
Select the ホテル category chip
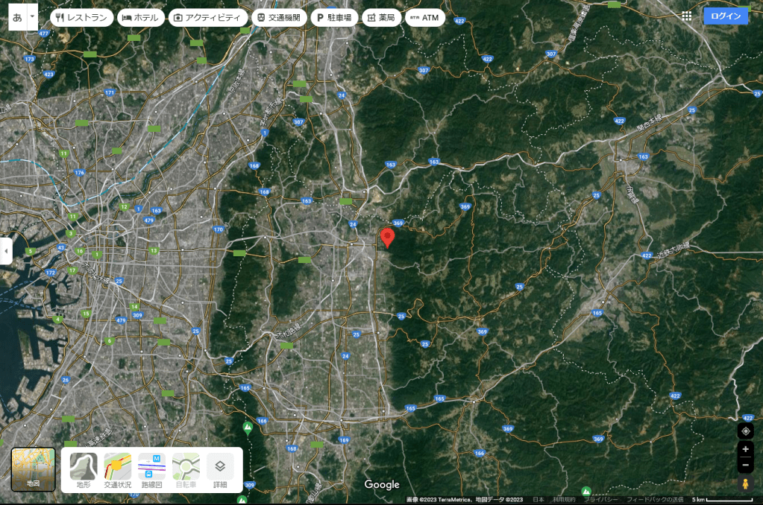tap(140, 17)
